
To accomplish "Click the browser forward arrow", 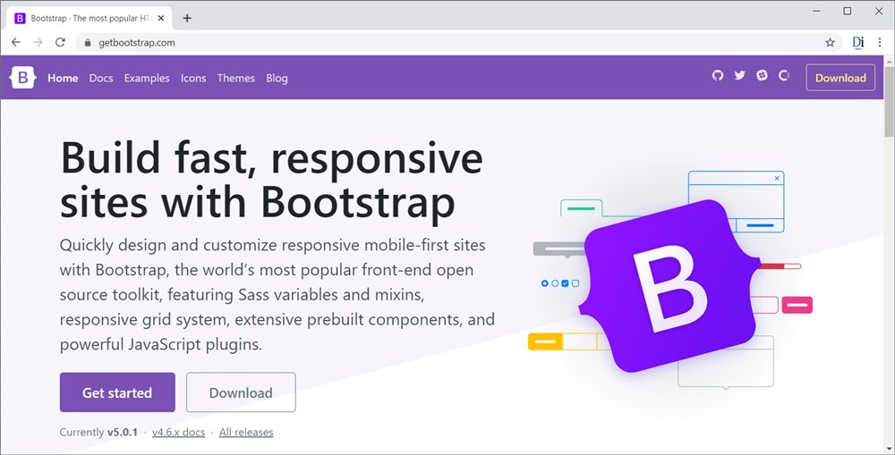I will pyautogui.click(x=38, y=42).
